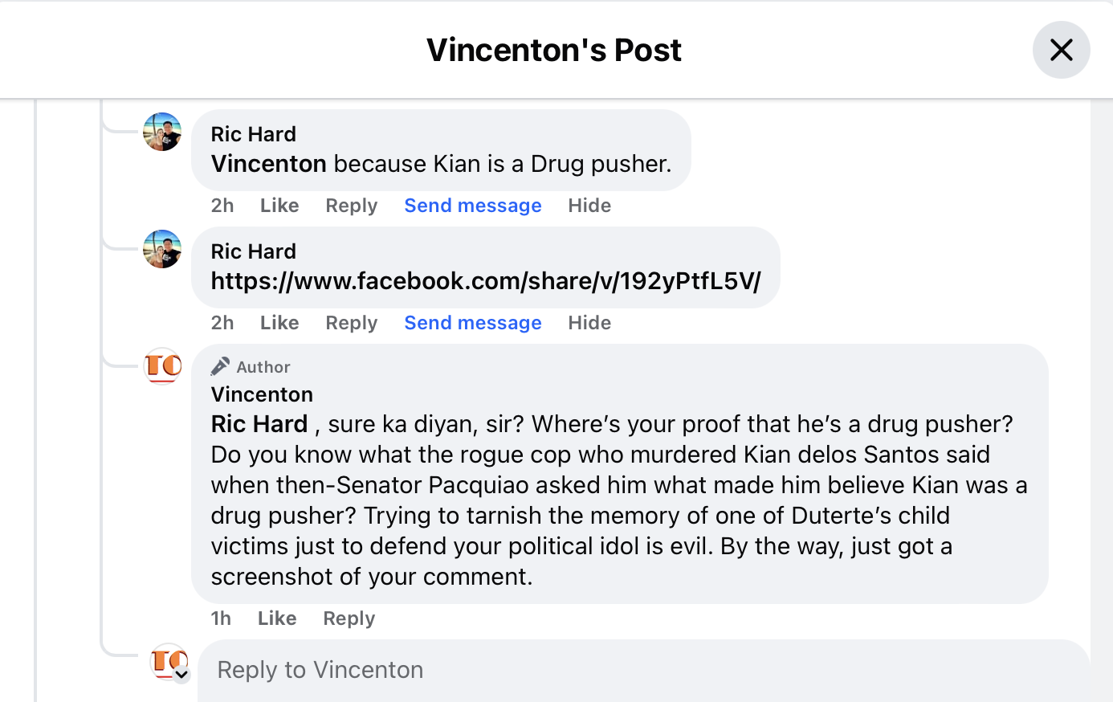This screenshot has height=702, width=1113.
Task: Click the bold Ric Hard mention in Vincenton's reply
Action: point(259,424)
